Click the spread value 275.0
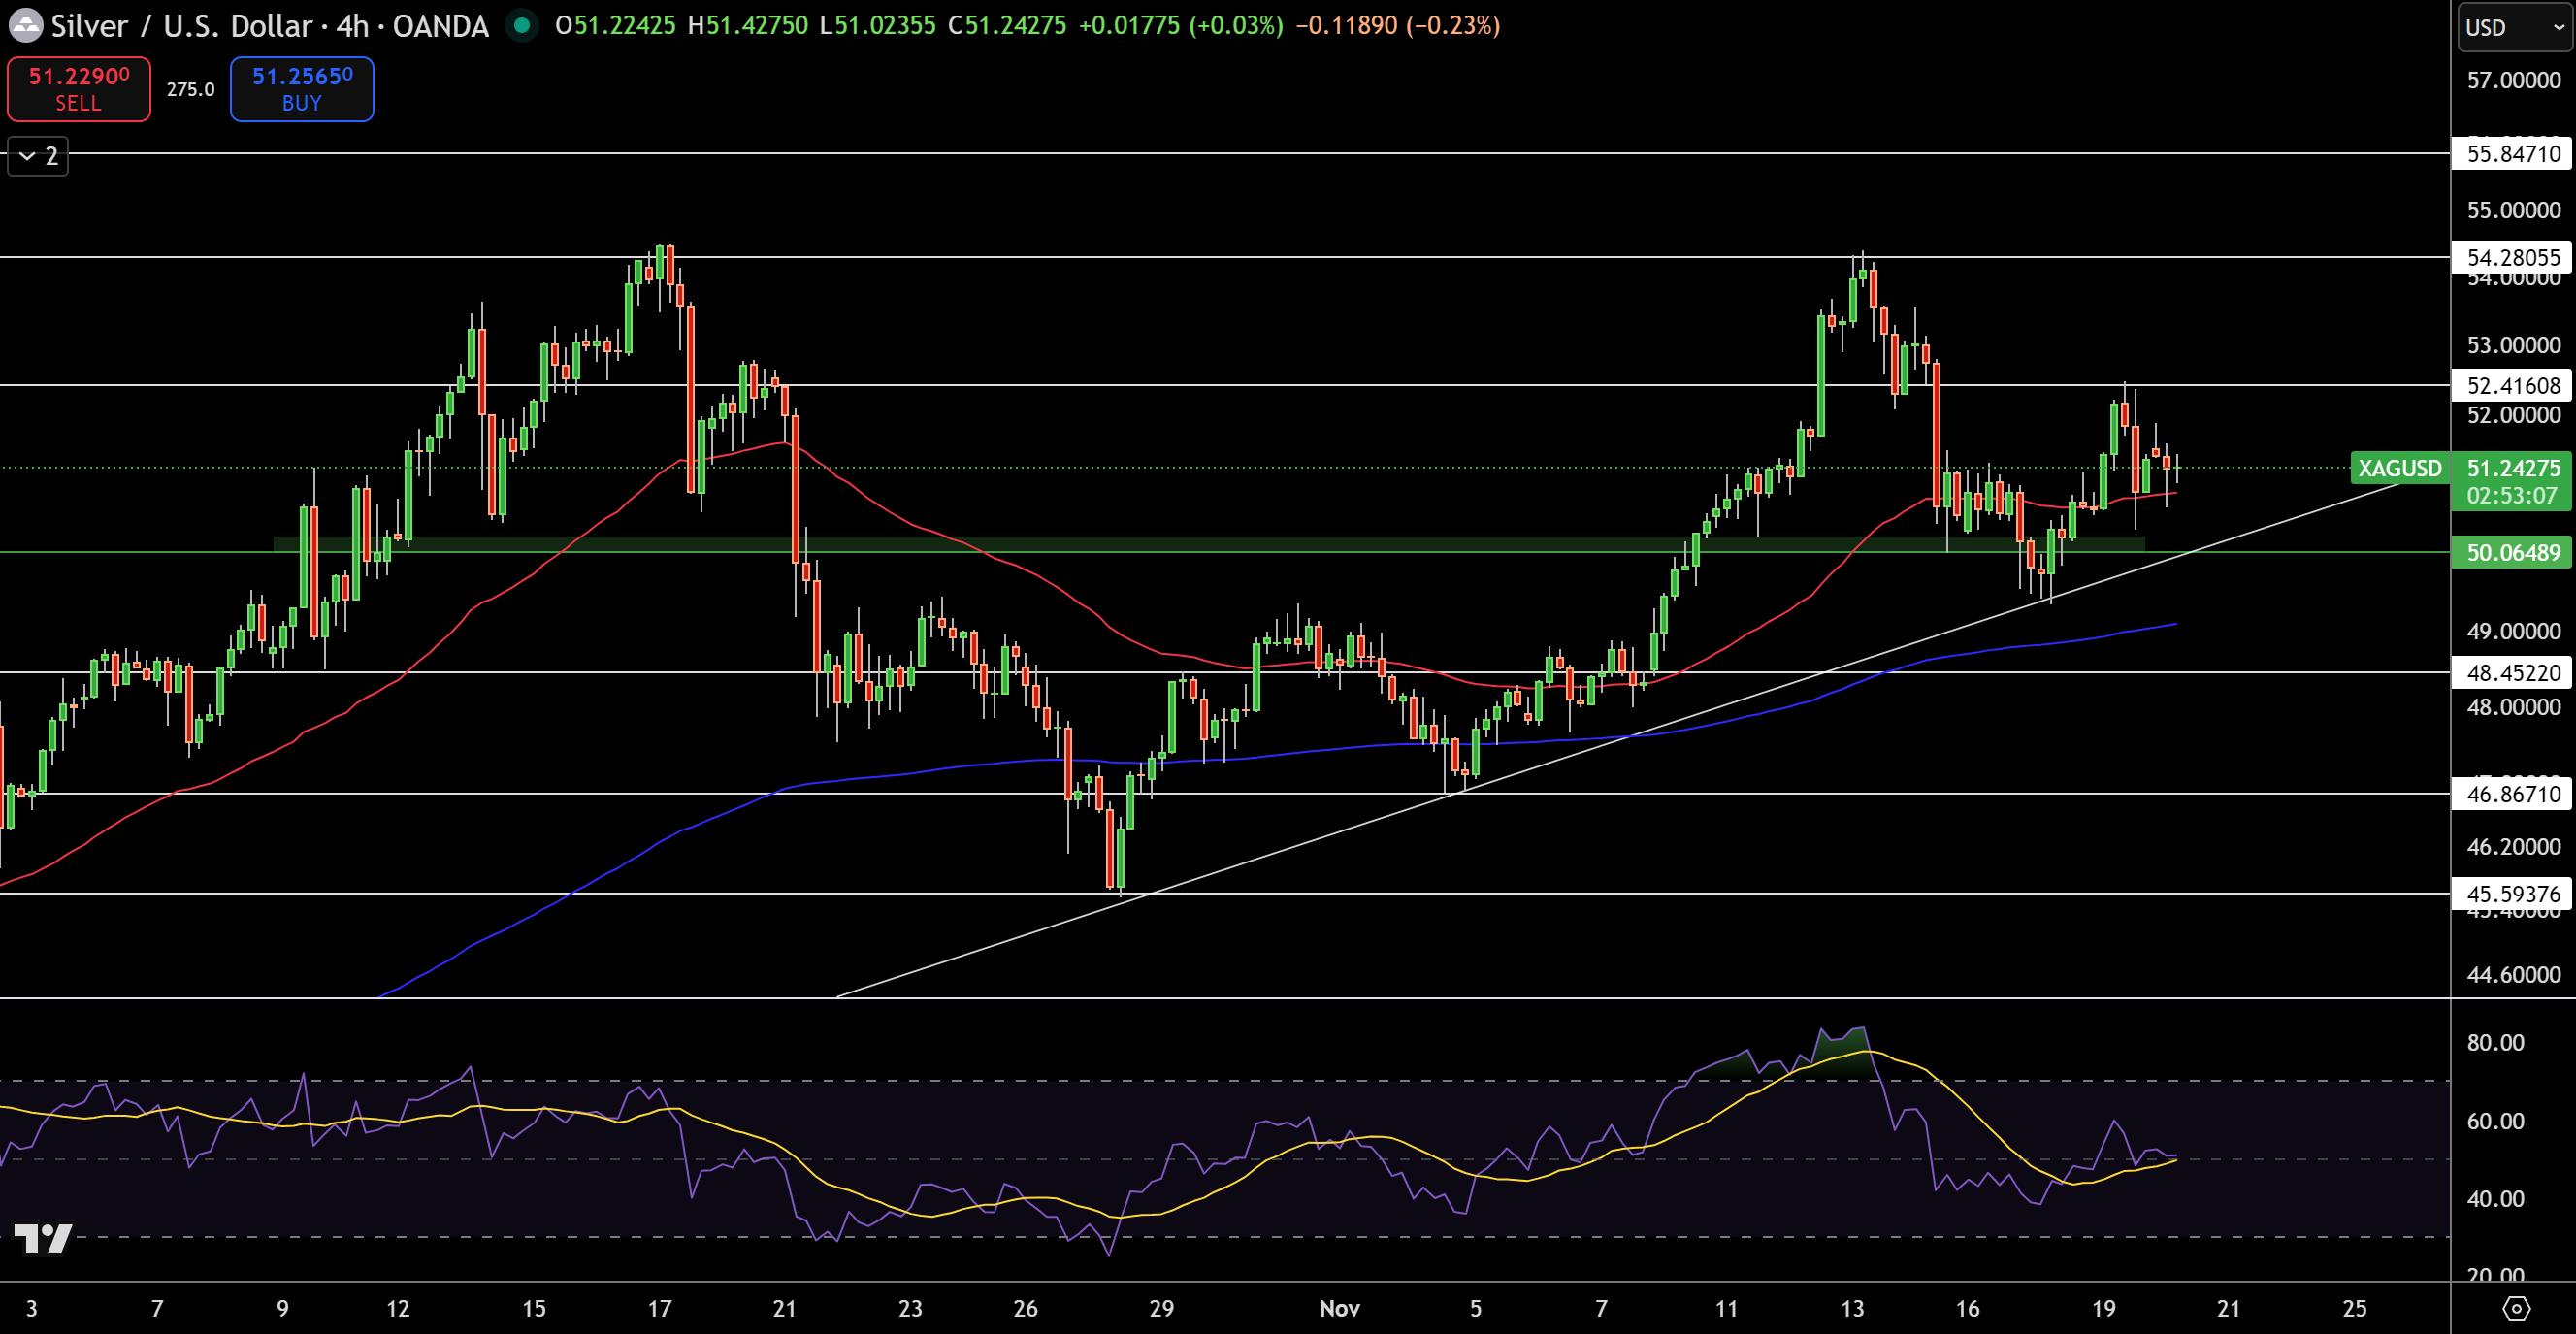The height and width of the screenshot is (1334, 2576). coord(189,88)
